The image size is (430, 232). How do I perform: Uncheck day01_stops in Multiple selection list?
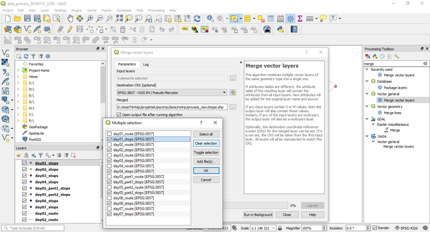[110, 139]
